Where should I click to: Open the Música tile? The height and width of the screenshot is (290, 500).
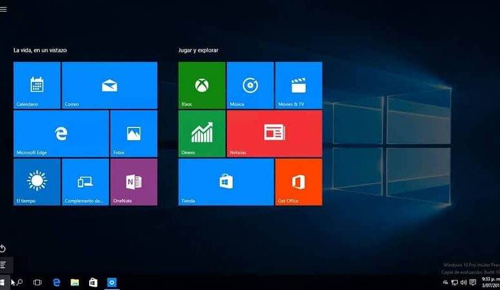[250, 85]
